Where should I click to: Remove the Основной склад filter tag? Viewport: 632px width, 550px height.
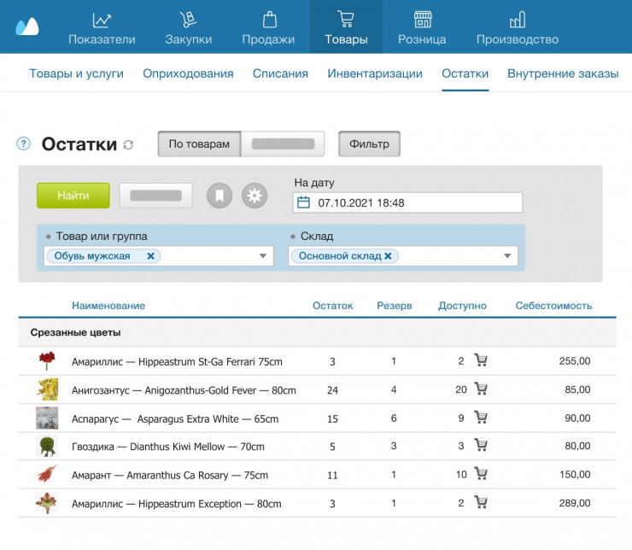pos(388,256)
